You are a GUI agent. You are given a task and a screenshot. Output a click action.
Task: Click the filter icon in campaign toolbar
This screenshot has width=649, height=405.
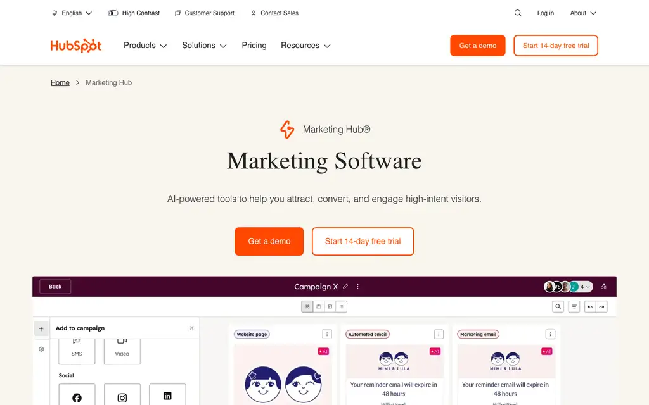coord(574,307)
